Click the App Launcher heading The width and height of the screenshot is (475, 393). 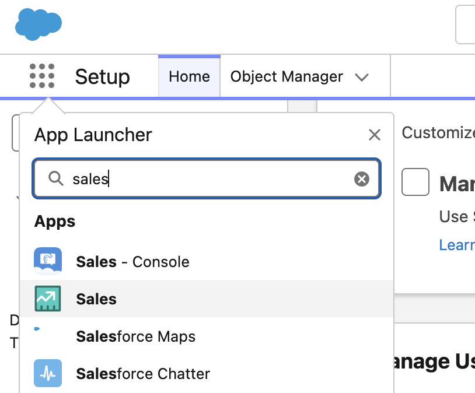click(x=93, y=135)
